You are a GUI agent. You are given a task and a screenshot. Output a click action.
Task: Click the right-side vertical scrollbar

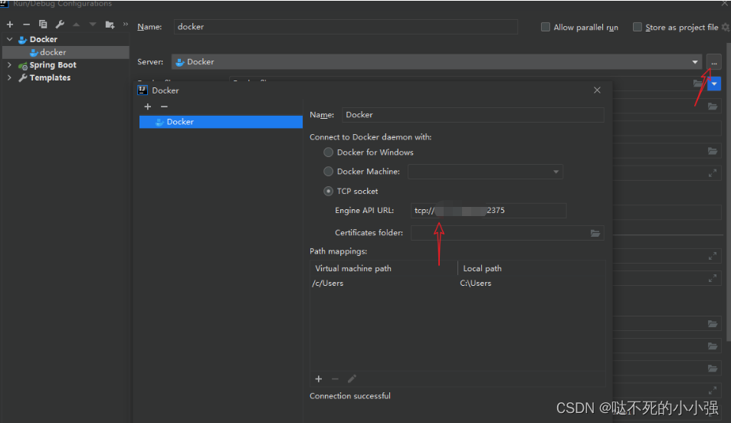pos(728,192)
